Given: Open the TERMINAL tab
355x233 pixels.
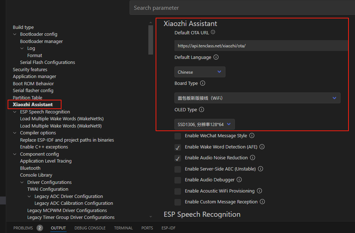Looking at the screenshot, I should coord(123,228).
